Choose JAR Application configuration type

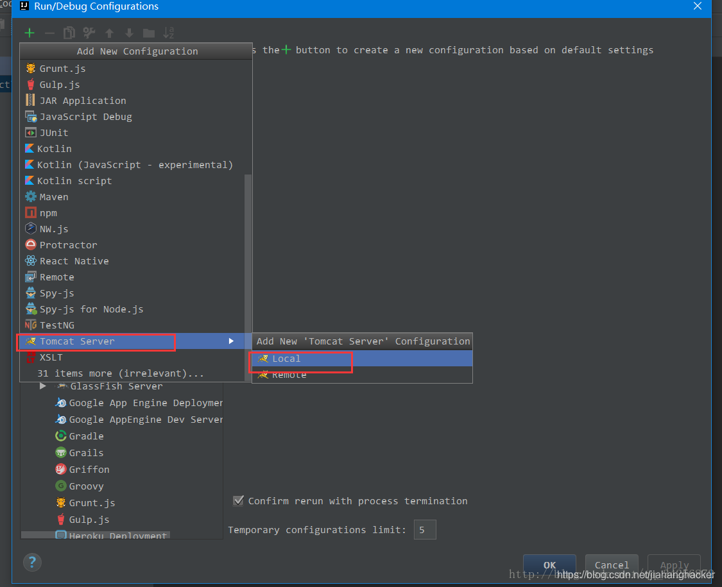(136, 100)
